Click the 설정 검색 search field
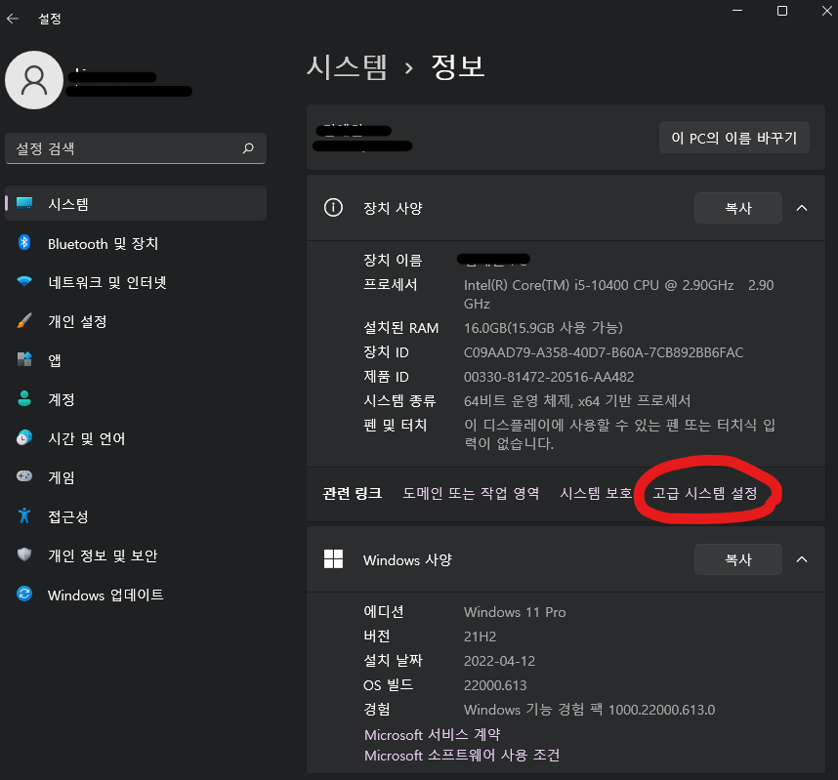This screenshot has height=780, width=838. (136, 148)
